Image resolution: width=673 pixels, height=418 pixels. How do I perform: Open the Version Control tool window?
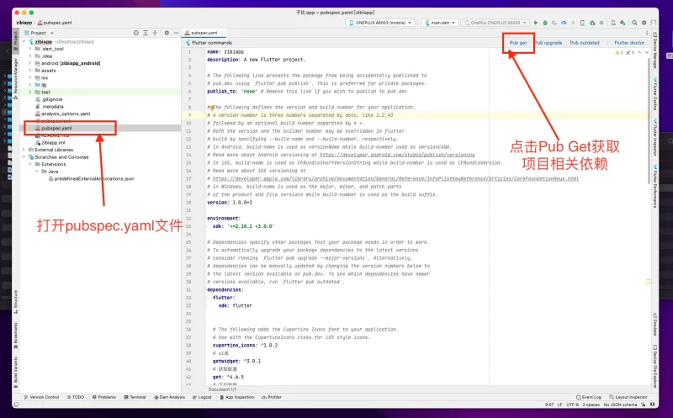point(41,397)
